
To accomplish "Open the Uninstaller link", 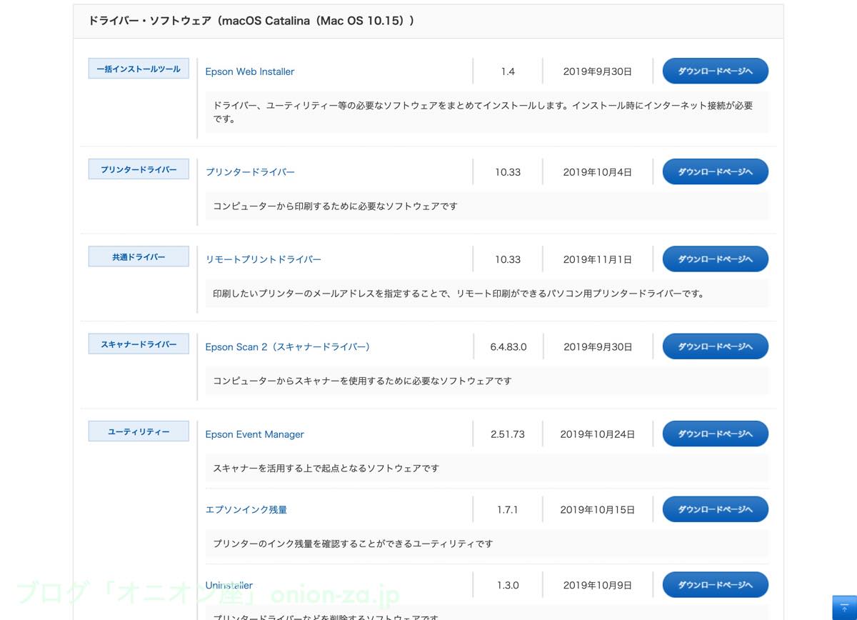I will (229, 585).
